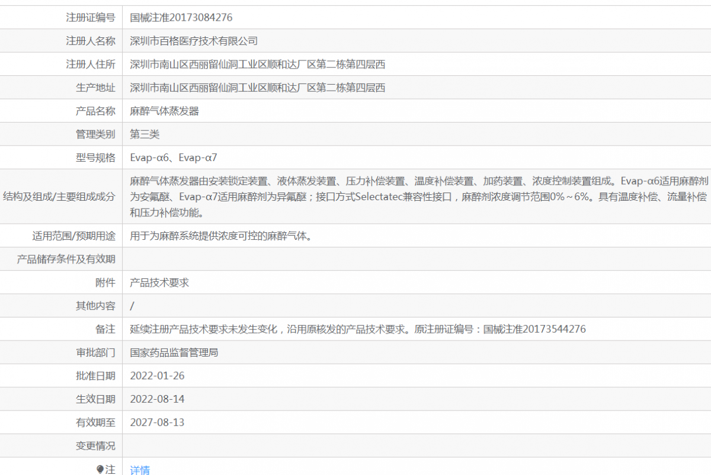The image size is (711, 475).
Task: Select expiry date 2027-08-13
Action: coord(157,422)
